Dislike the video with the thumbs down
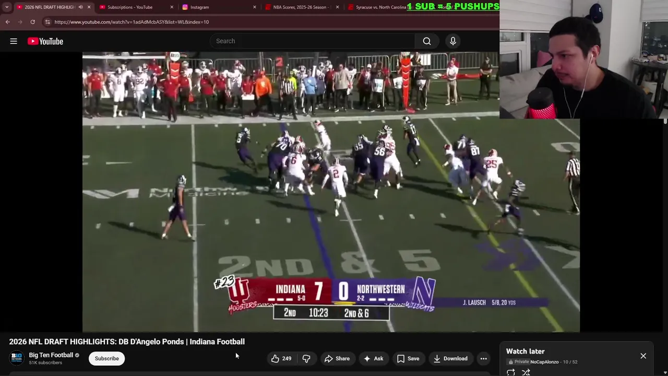Viewport: 668px width, 376px height. click(306, 358)
